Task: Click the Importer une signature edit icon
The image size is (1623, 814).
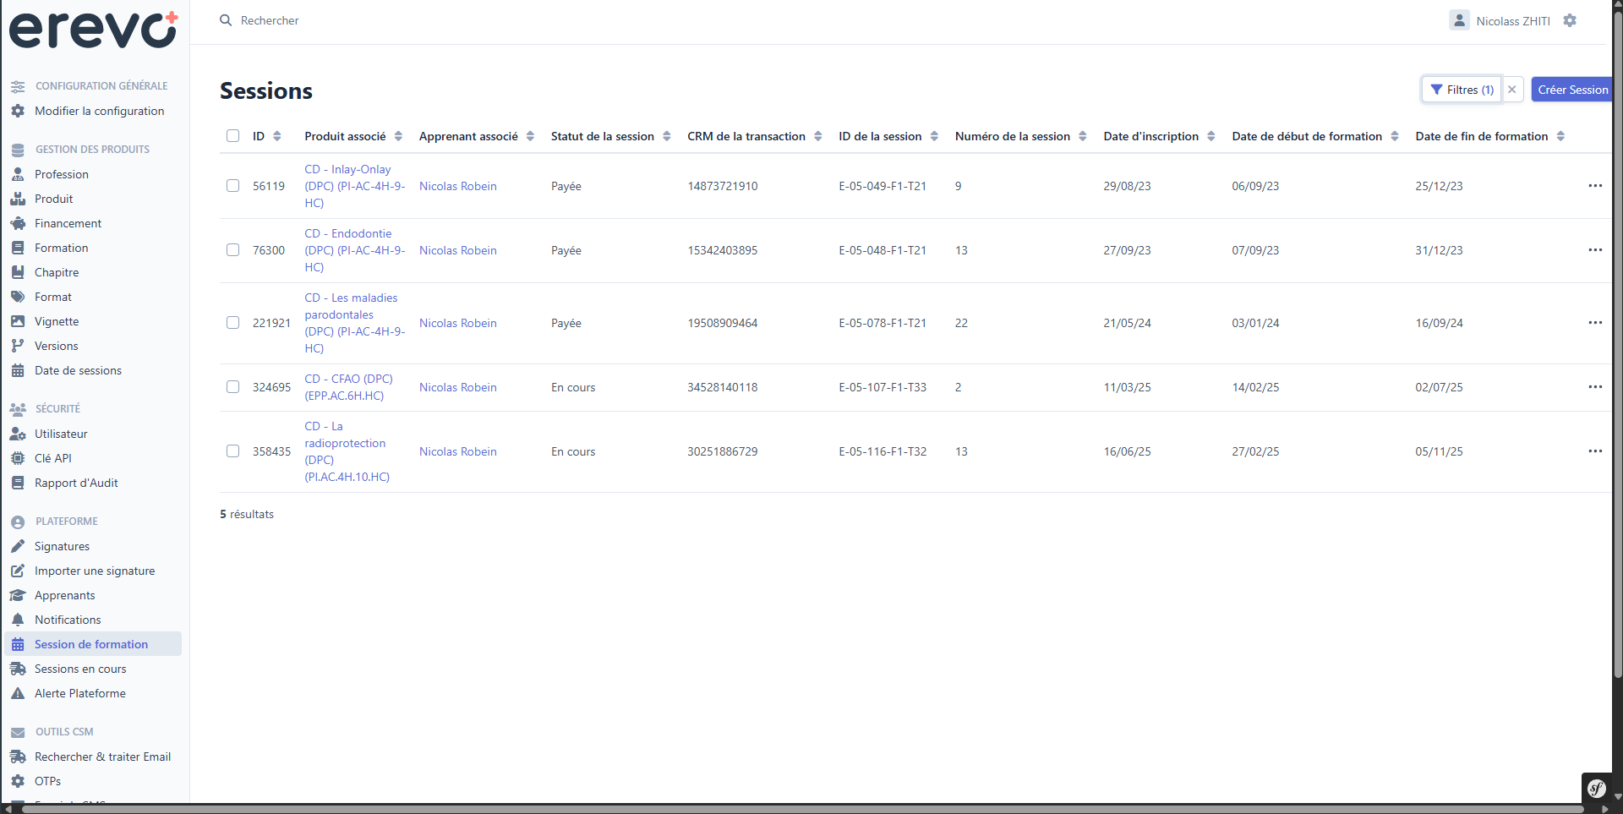Action: [x=18, y=571]
